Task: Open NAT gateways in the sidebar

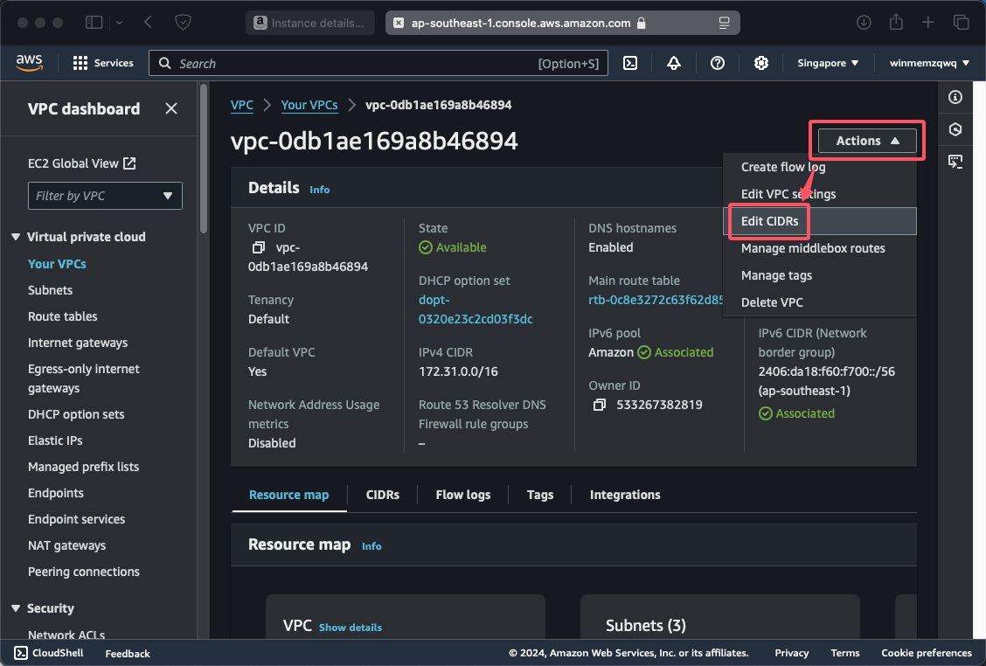Action: click(x=66, y=545)
